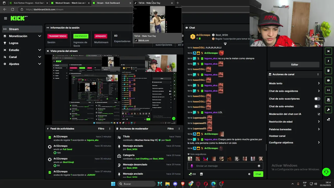Switch to Westcol Stream browser tab
Image resolution: width=334 pixels, height=188 pixels.
coord(70,3)
